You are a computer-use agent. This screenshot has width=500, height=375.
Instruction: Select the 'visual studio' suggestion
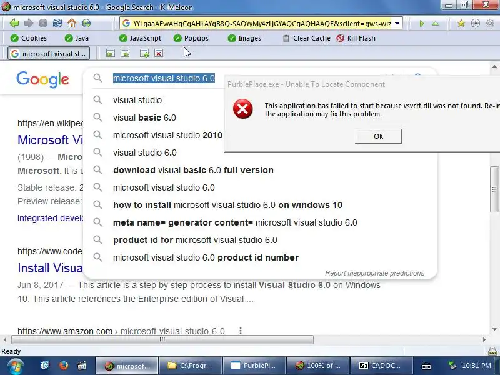coord(137,100)
